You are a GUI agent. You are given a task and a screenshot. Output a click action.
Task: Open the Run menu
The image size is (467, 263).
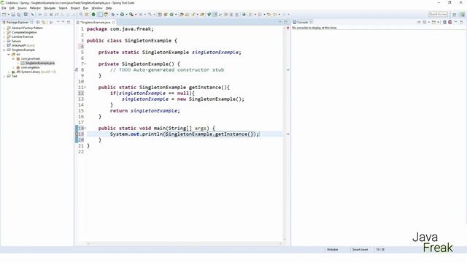pos(86,8)
